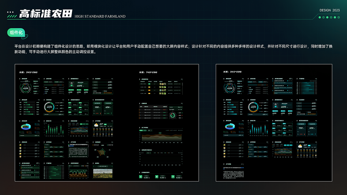Viewport: 347px width, 195px height.
Task: Click the 74 data marker on middle area chart
Action: click(160, 133)
